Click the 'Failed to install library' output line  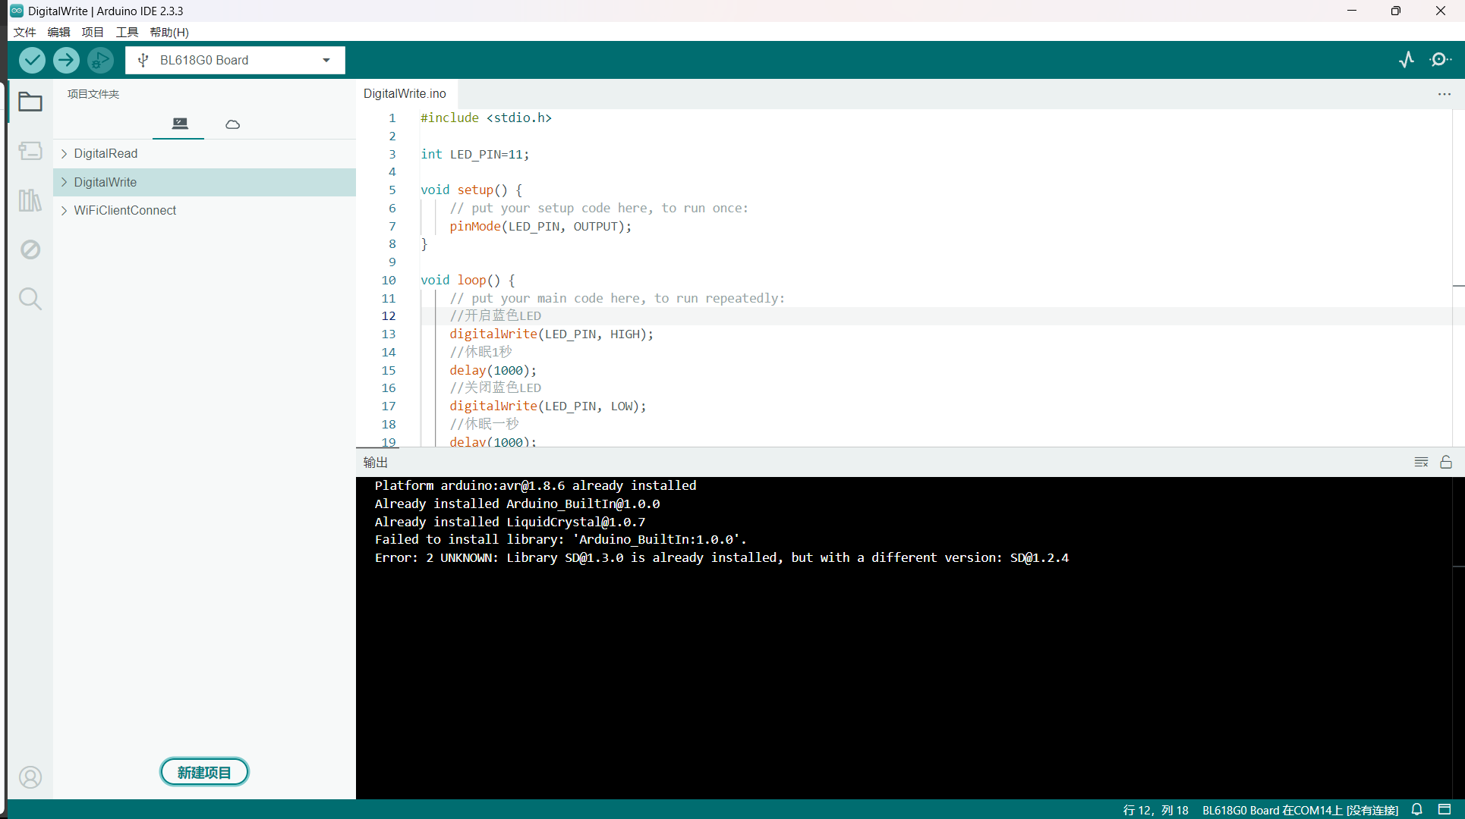pos(560,540)
